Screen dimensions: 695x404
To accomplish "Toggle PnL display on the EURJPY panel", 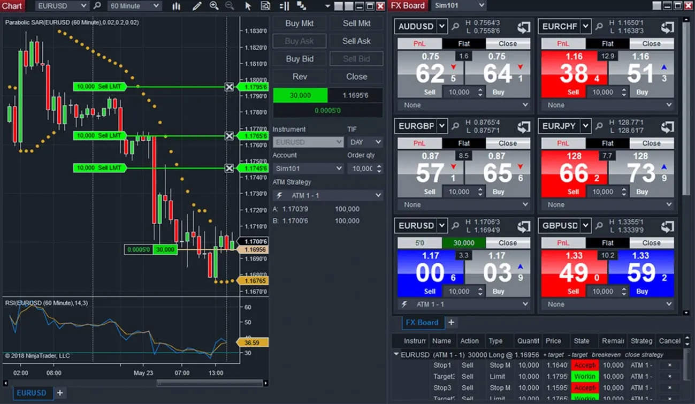I will [563, 143].
